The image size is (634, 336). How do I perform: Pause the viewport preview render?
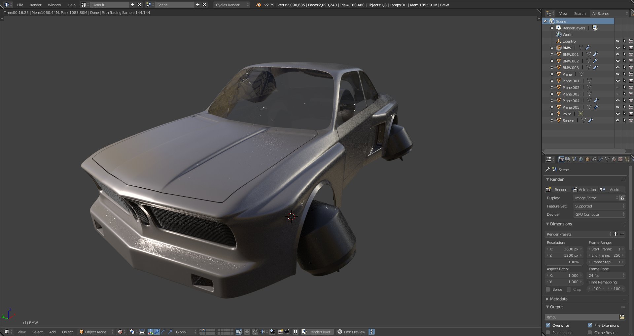point(296,332)
